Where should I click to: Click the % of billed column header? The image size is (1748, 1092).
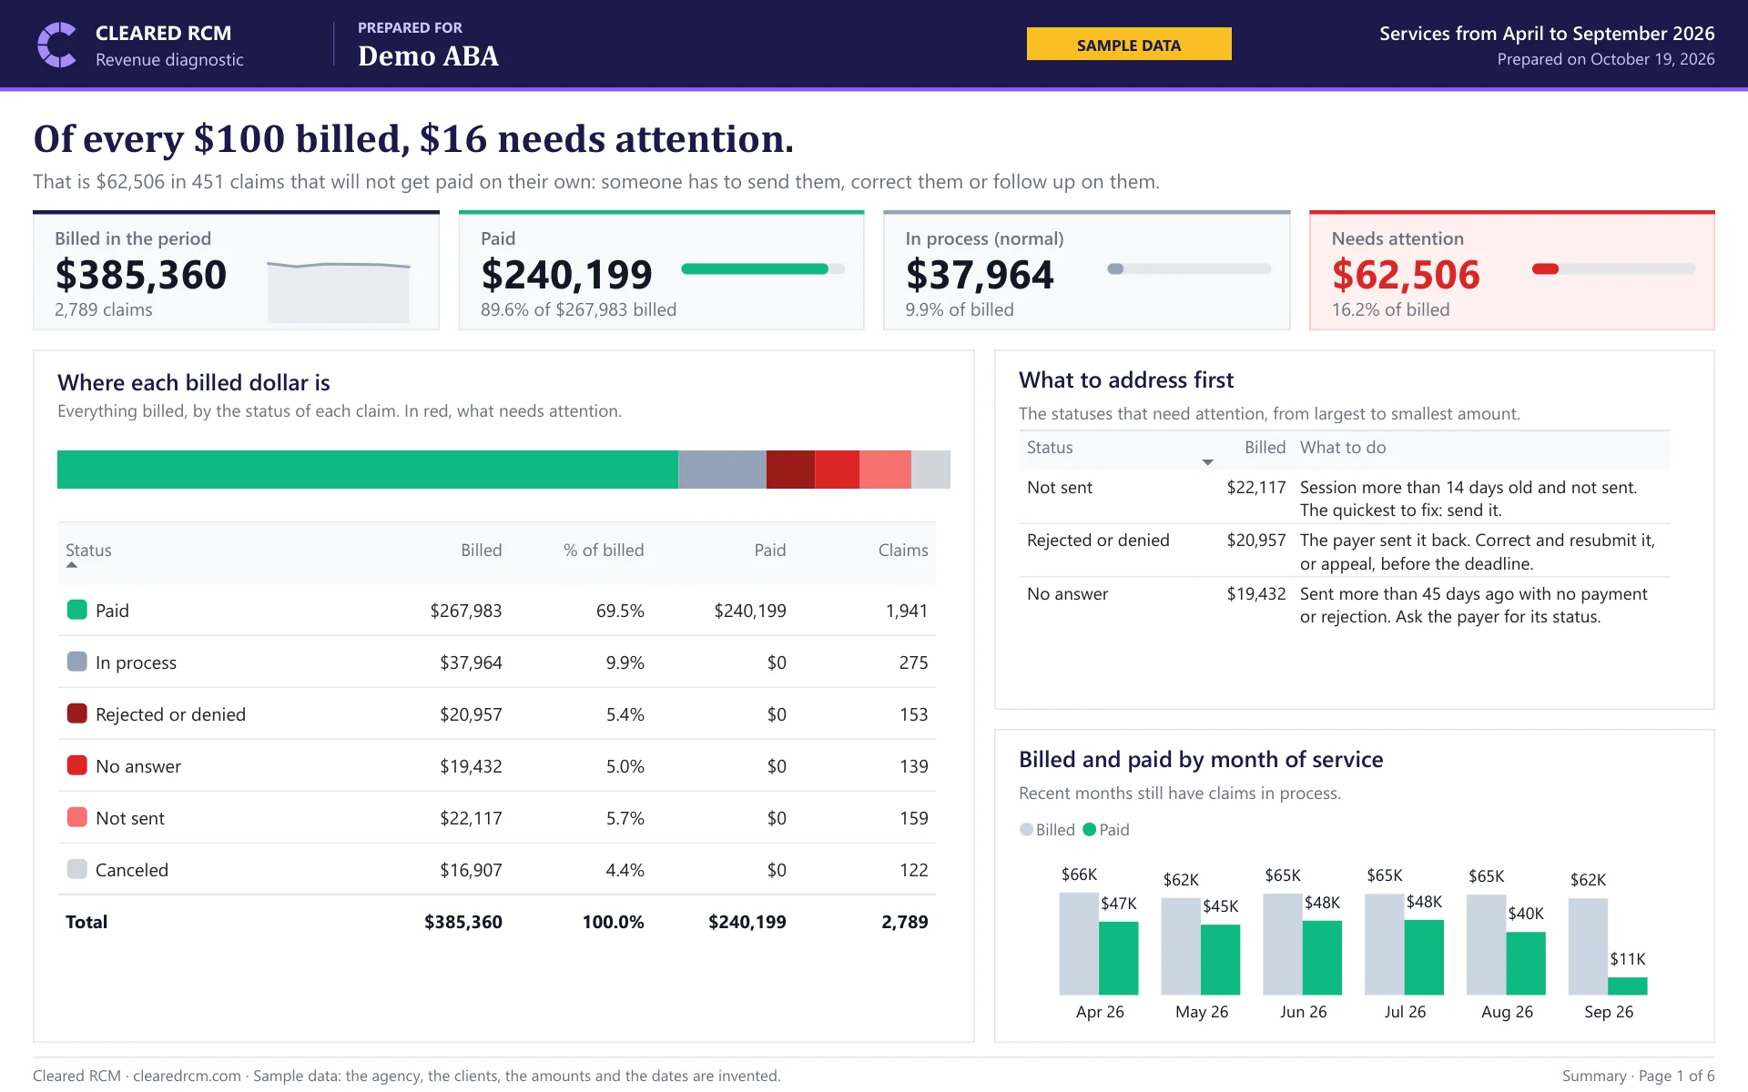[x=604, y=550]
